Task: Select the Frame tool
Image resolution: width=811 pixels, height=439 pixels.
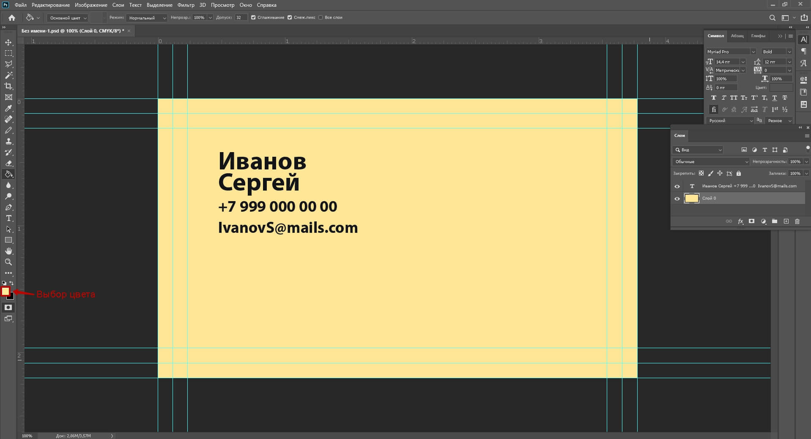Action: click(x=8, y=97)
